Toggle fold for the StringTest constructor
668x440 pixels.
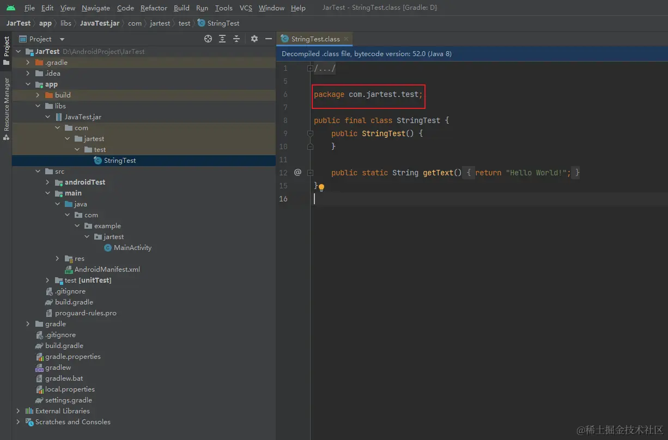pyautogui.click(x=310, y=133)
